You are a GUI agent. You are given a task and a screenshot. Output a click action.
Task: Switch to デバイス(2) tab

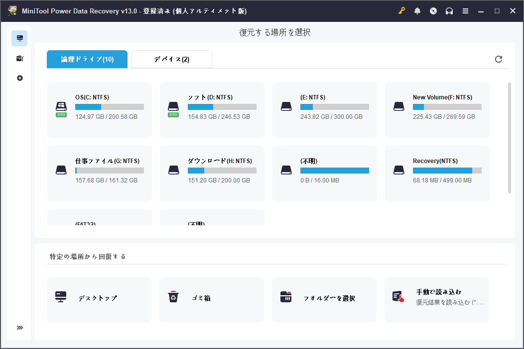point(172,59)
